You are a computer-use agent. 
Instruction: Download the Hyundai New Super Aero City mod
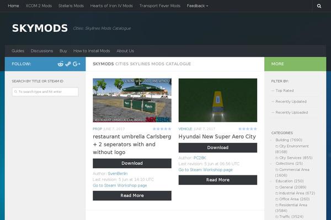coord(218,147)
